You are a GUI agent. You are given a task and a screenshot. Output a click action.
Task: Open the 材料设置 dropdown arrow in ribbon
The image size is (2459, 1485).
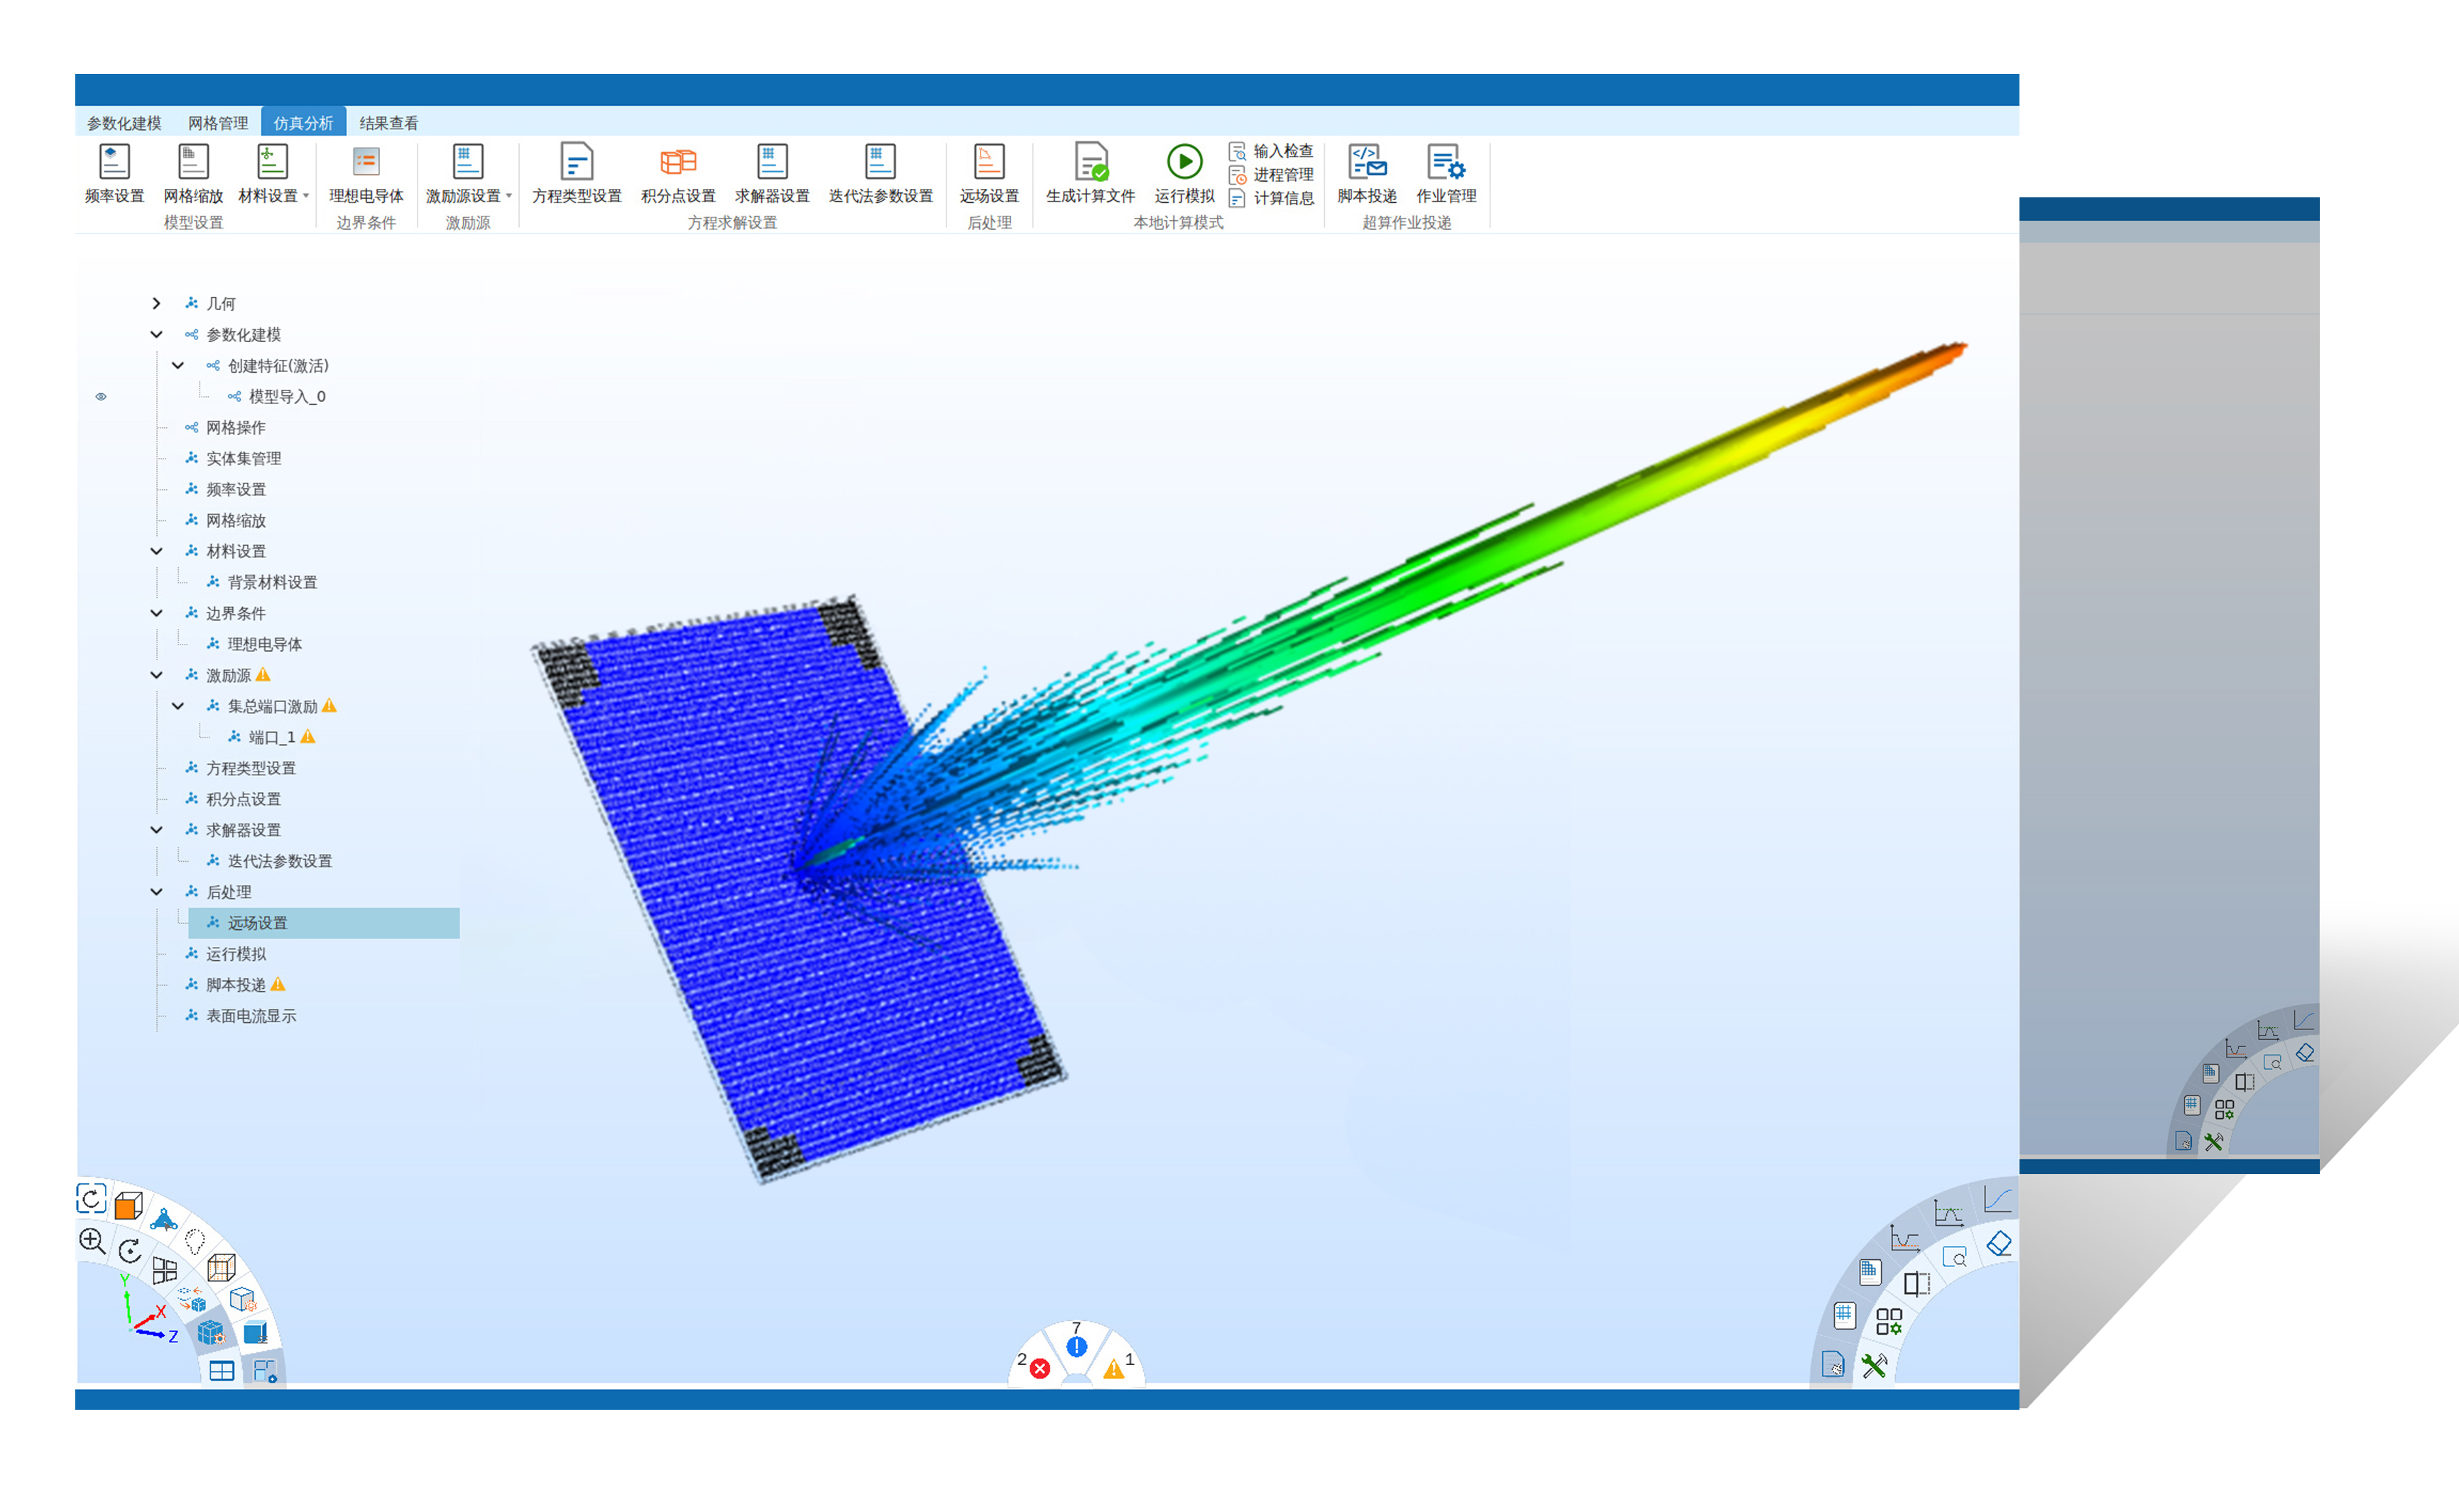tap(305, 197)
